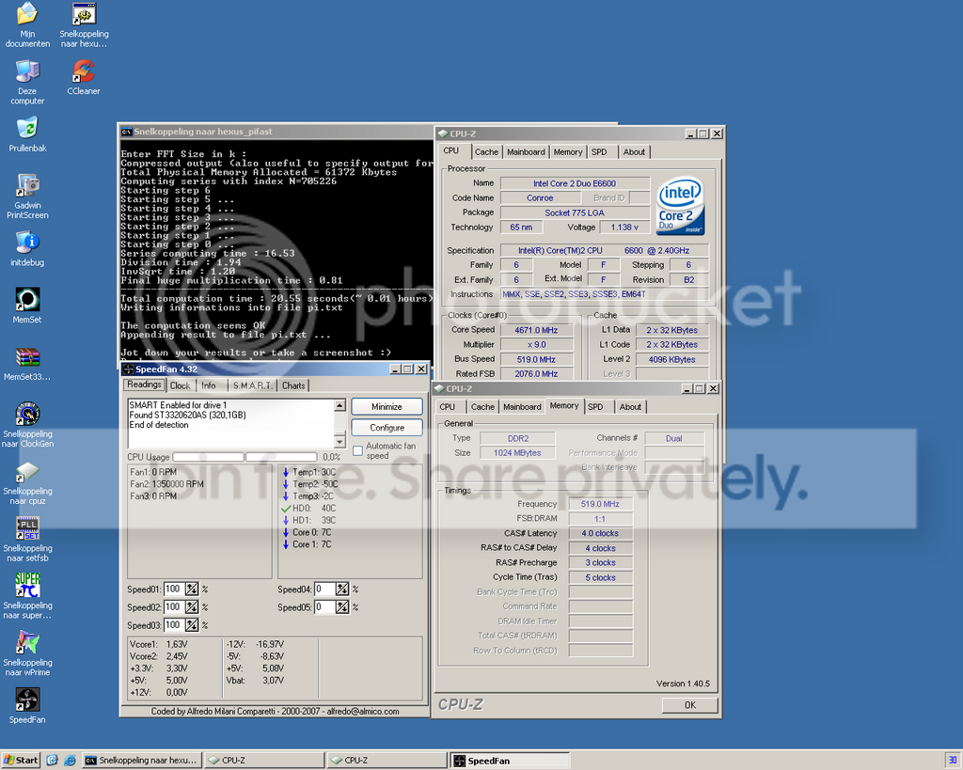Image resolution: width=963 pixels, height=770 pixels.
Task: Click the Configure button in SpeedFan
Action: coord(387,428)
